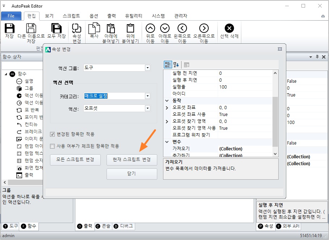Switch property grid to categorized view
The height and width of the screenshot is (240, 329).
tap(168, 65)
